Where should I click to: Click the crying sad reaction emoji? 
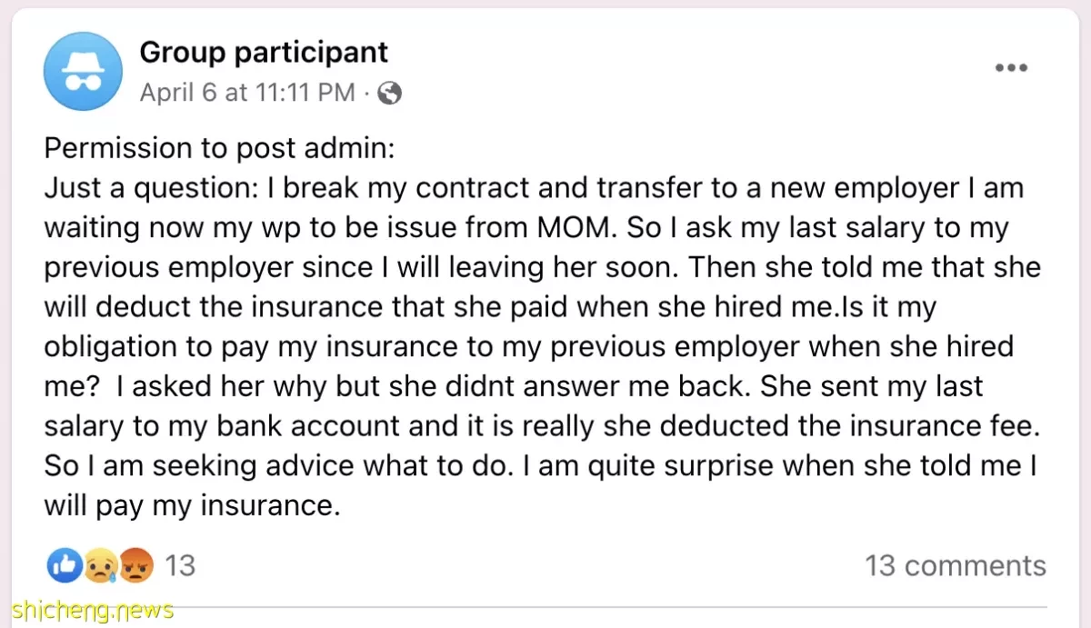pos(97,567)
